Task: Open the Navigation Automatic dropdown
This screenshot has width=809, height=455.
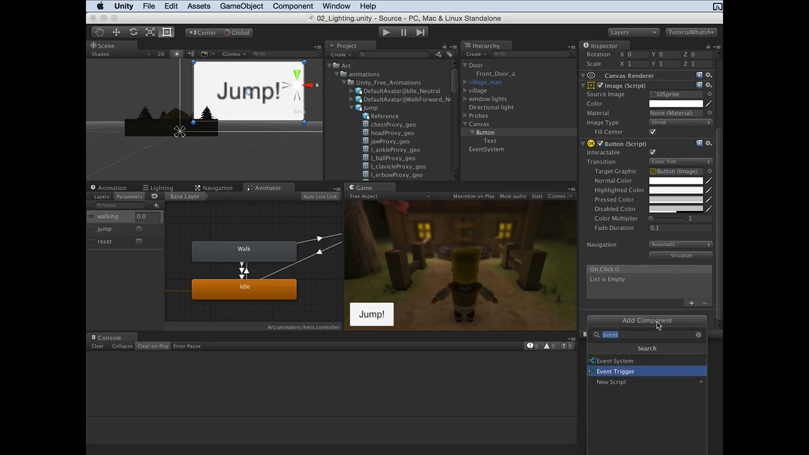Action: click(681, 245)
